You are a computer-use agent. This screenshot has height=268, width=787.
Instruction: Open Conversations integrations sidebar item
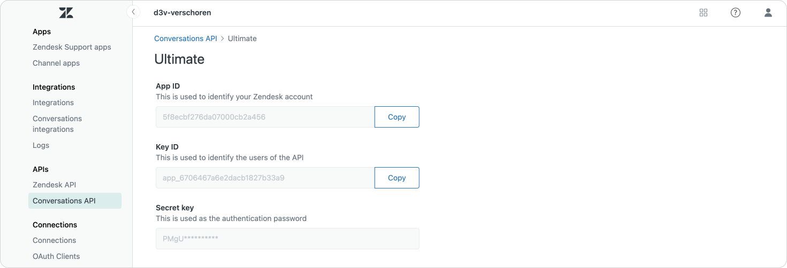click(x=57, y=124)
